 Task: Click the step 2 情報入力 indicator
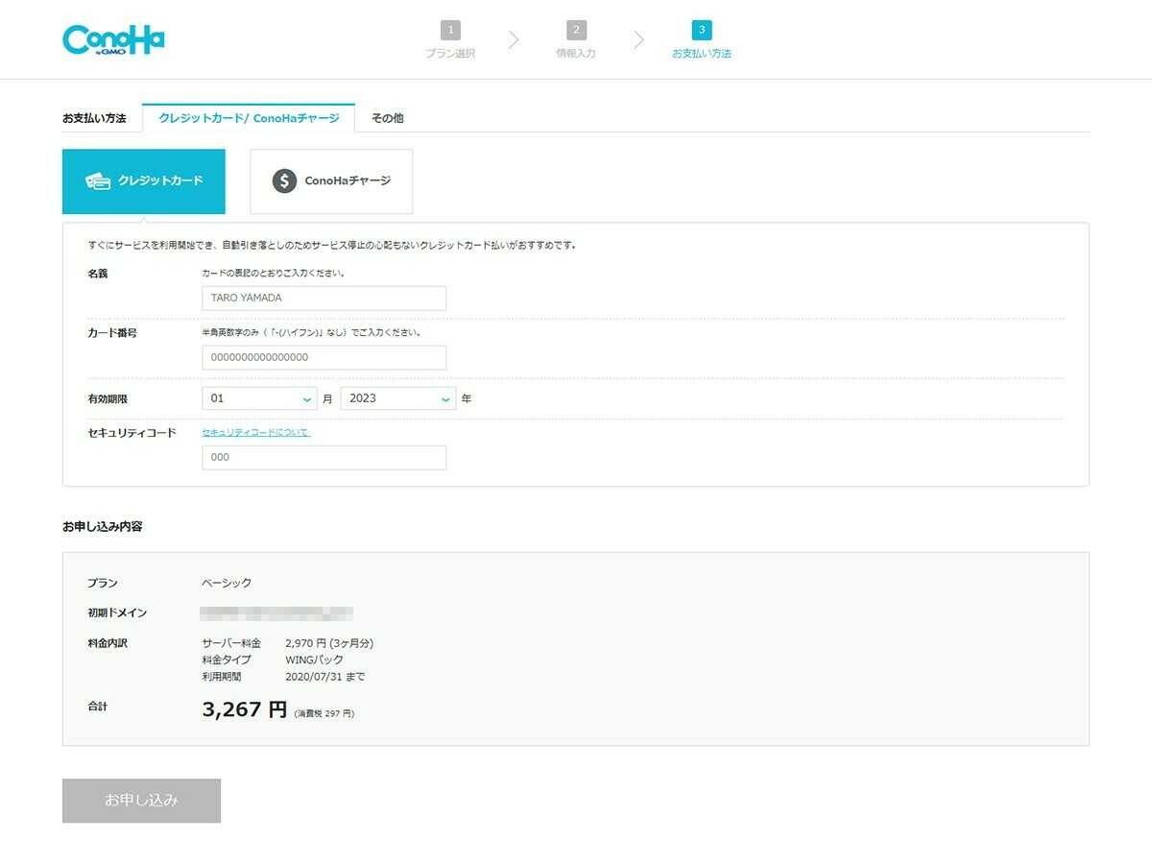point(575,38)
